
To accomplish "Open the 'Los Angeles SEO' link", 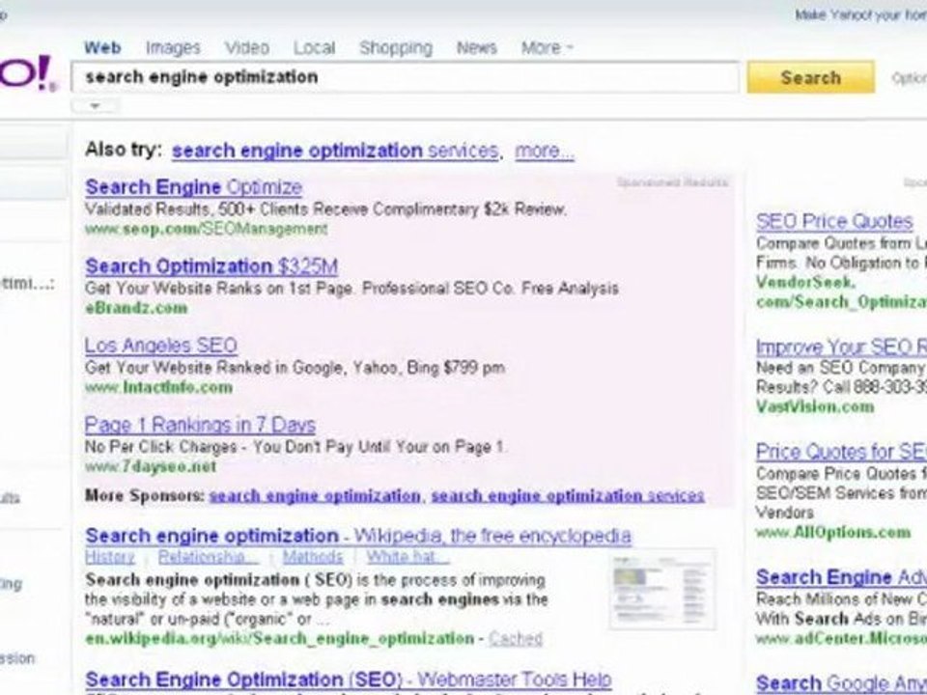I will 161,346.
